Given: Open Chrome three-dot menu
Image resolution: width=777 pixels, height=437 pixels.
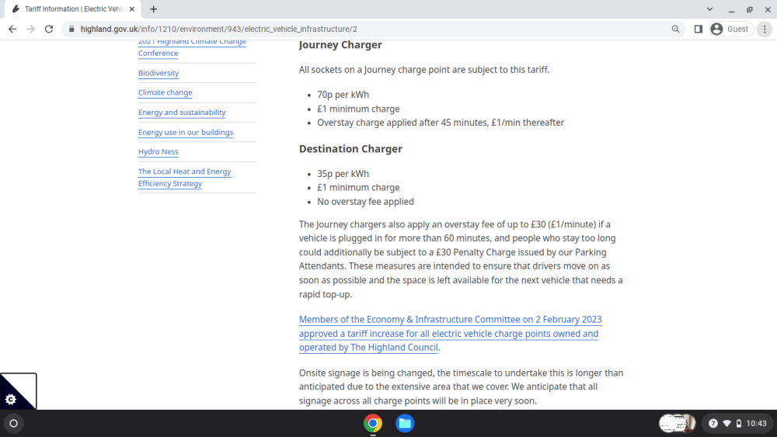Looking at the screenshot, I should tap(765, 29).
